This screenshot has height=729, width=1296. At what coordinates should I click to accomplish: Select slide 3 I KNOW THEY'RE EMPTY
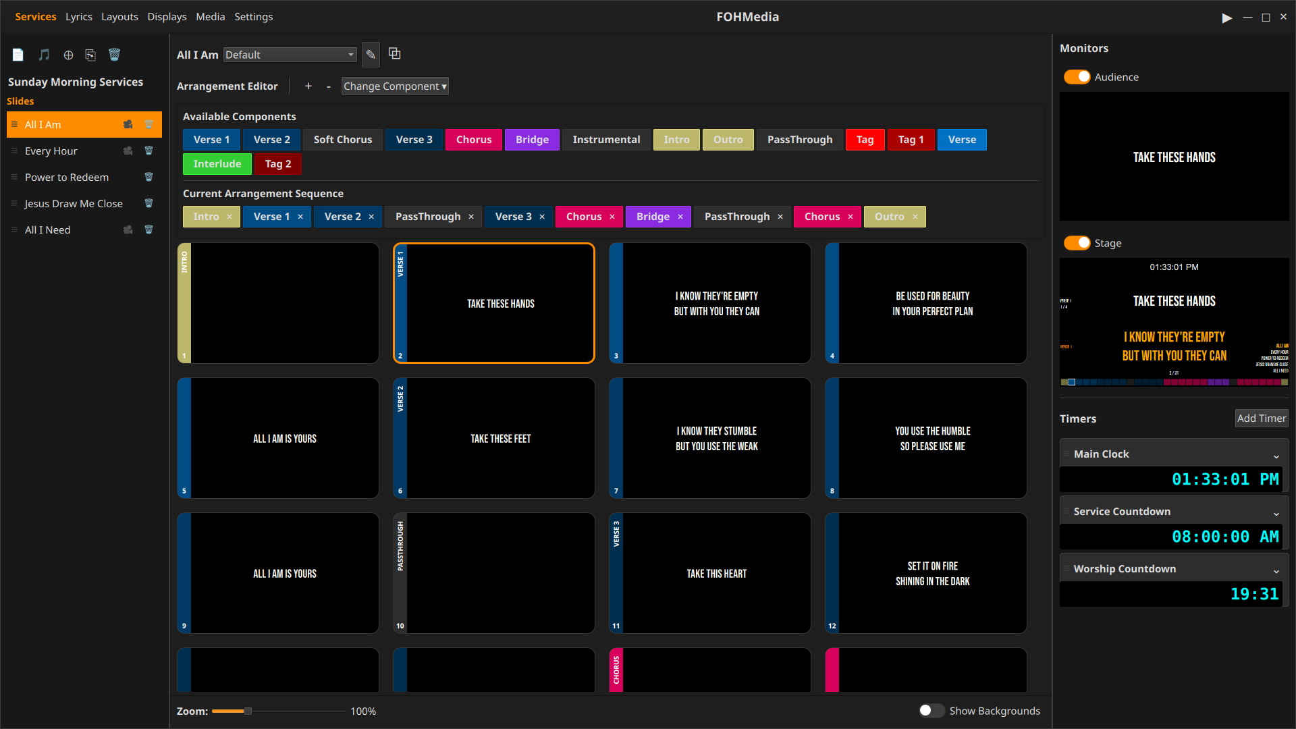(710, 303)
